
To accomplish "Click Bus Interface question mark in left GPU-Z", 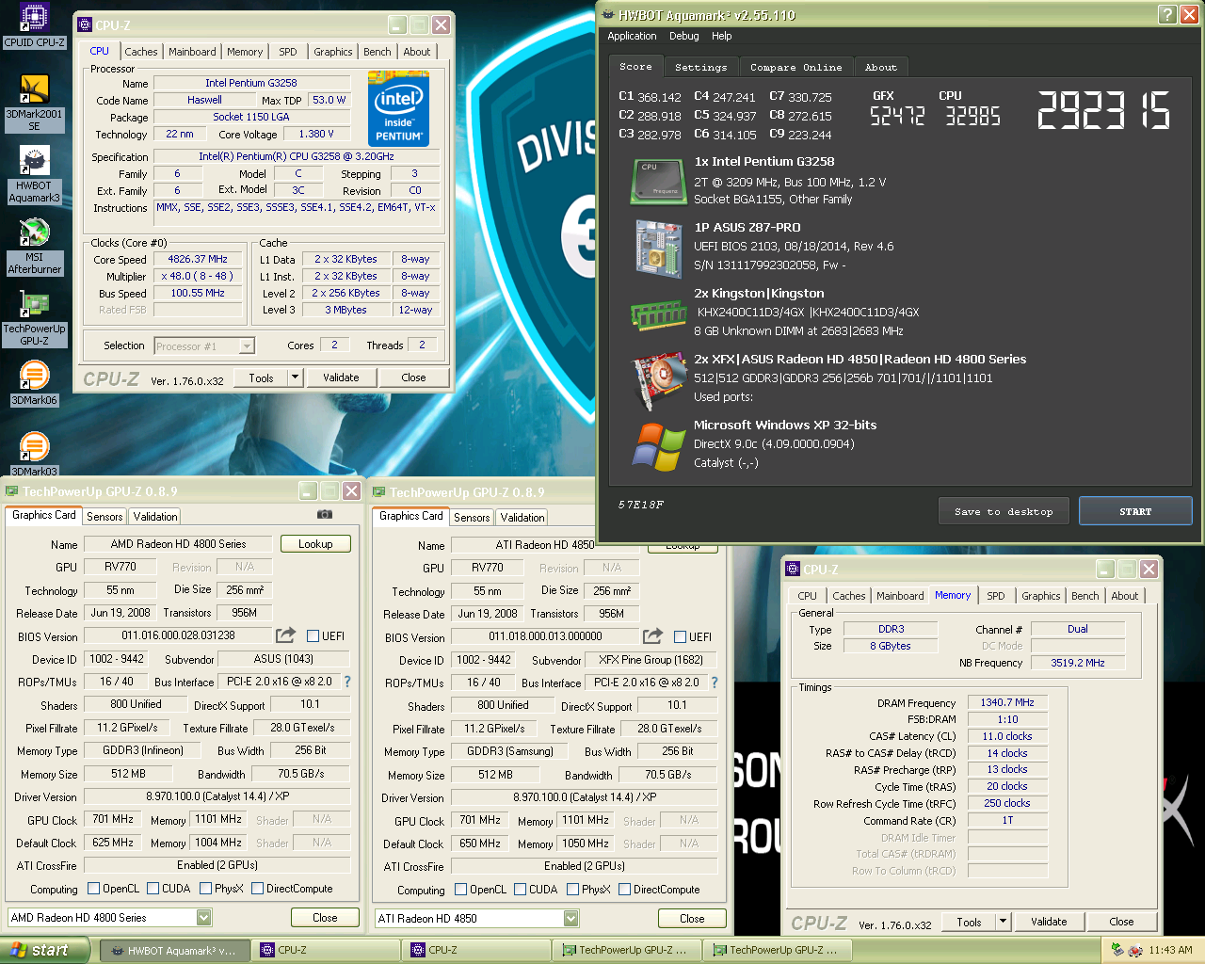I will coord(346,682).
